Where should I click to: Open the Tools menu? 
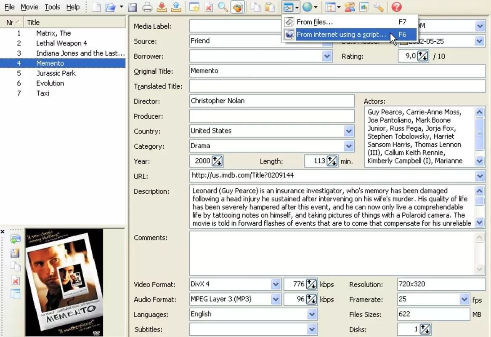pyautogui.click(x=52, y=7)
